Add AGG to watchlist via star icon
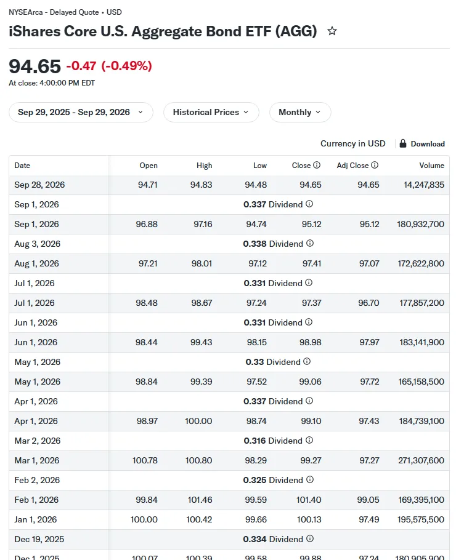 (332, 31)
